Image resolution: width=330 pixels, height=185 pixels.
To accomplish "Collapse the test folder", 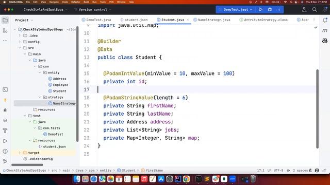I will [25, 116].
